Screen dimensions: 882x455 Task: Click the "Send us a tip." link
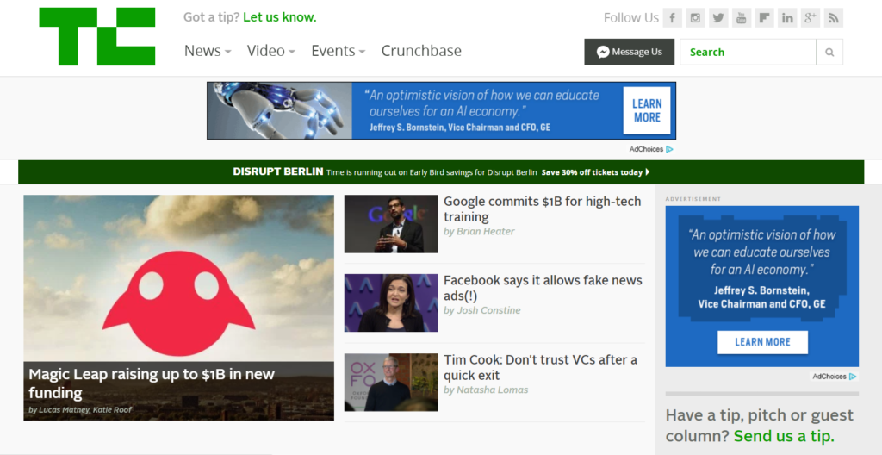click(784, 436)
